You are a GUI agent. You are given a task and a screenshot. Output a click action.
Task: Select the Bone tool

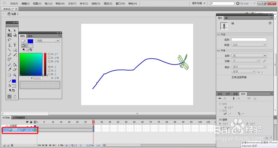(x=9, y=65)
